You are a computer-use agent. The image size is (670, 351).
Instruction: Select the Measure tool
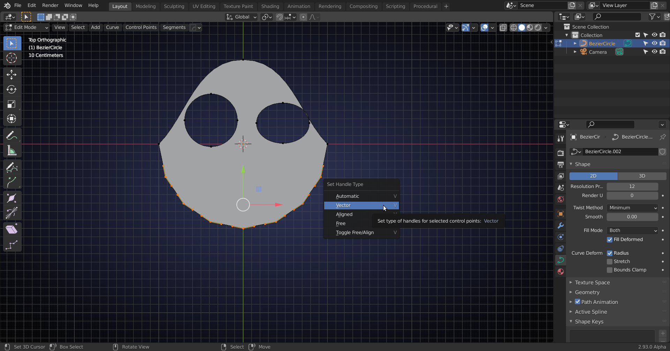tap(12, 151)
